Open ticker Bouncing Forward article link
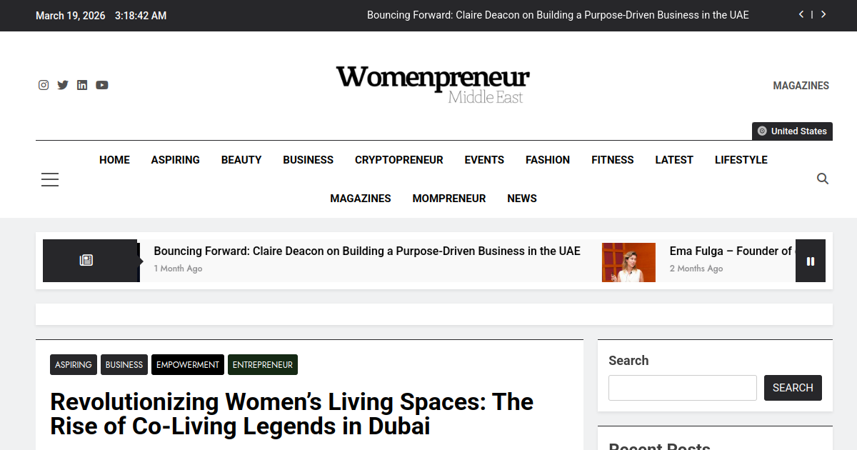Viewport: 857px width, 450px height. [367, 251]
